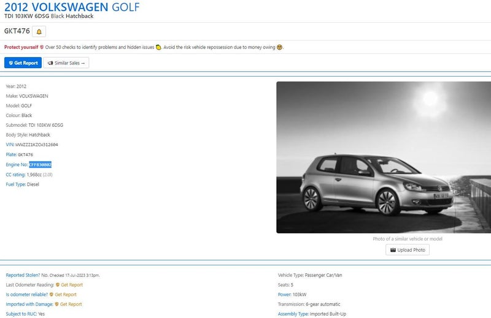Click the Year: 2012 text
This screenshot has height=318, width=491.
point(16,86)
